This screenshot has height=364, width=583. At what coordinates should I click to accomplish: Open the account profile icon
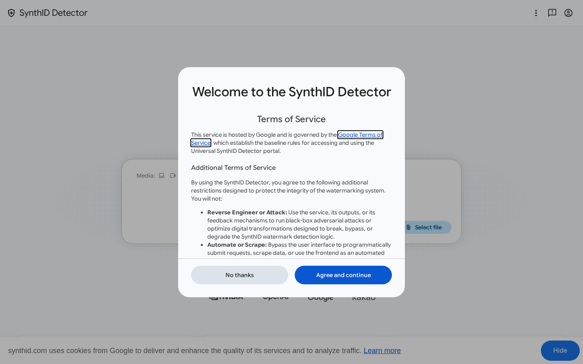pos(568,13)
